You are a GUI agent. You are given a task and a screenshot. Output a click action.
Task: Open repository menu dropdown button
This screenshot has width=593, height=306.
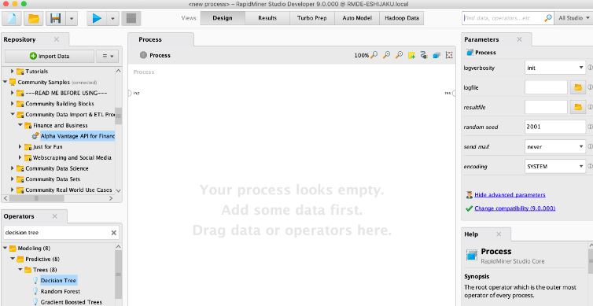(108, 56)
